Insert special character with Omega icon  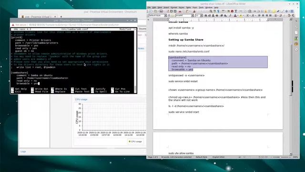[250, 11]
